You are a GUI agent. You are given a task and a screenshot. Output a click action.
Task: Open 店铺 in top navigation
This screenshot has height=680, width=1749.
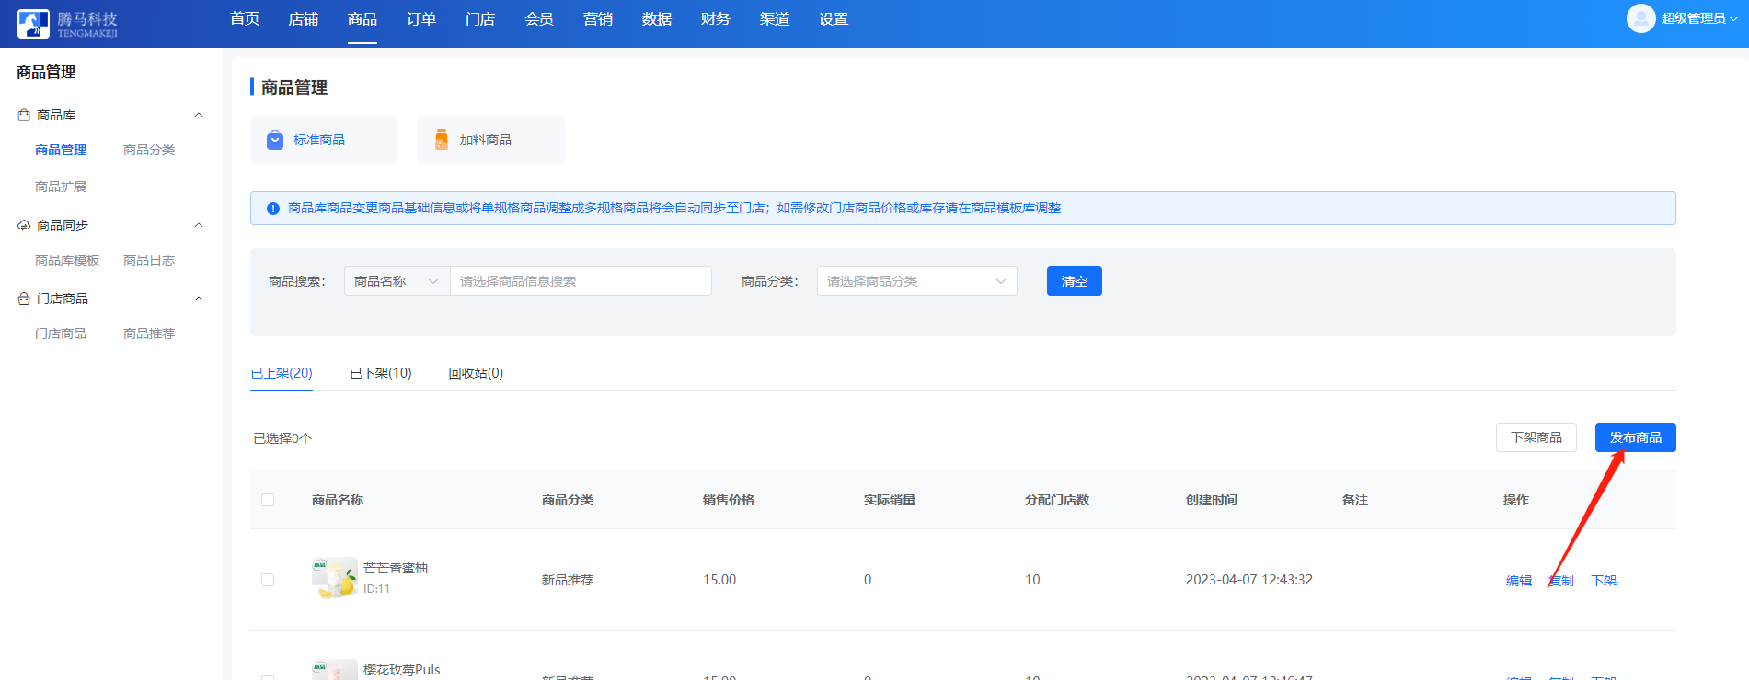pos(304,19)
